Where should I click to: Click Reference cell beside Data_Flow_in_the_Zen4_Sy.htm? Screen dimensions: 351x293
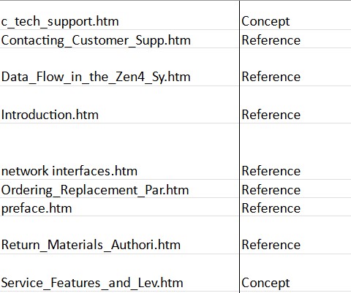pyautogui.click(x=295, y=67)
